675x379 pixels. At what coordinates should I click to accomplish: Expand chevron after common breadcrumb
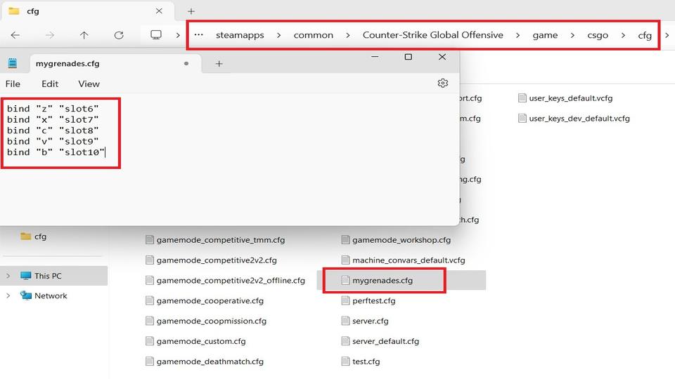(347, 35)
